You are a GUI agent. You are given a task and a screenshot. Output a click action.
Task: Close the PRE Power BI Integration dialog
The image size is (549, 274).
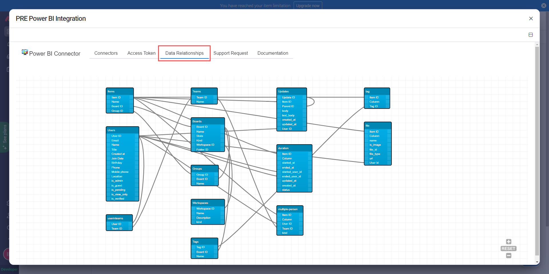coord(531,19)
